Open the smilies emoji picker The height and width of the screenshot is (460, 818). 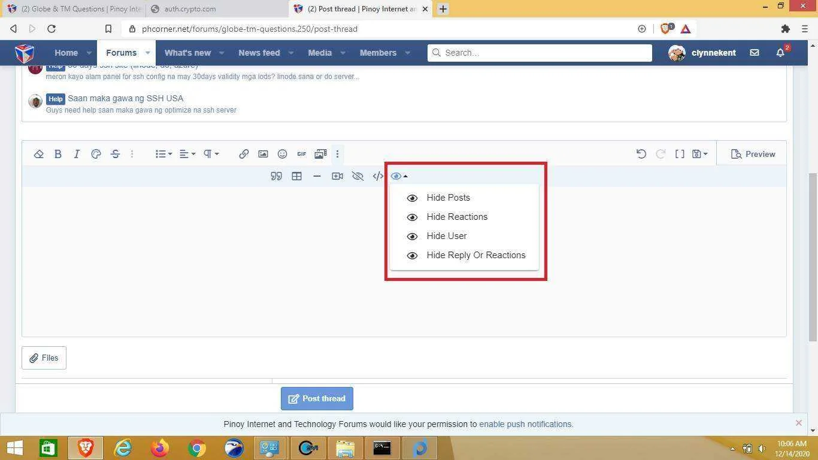pos(282,154)
